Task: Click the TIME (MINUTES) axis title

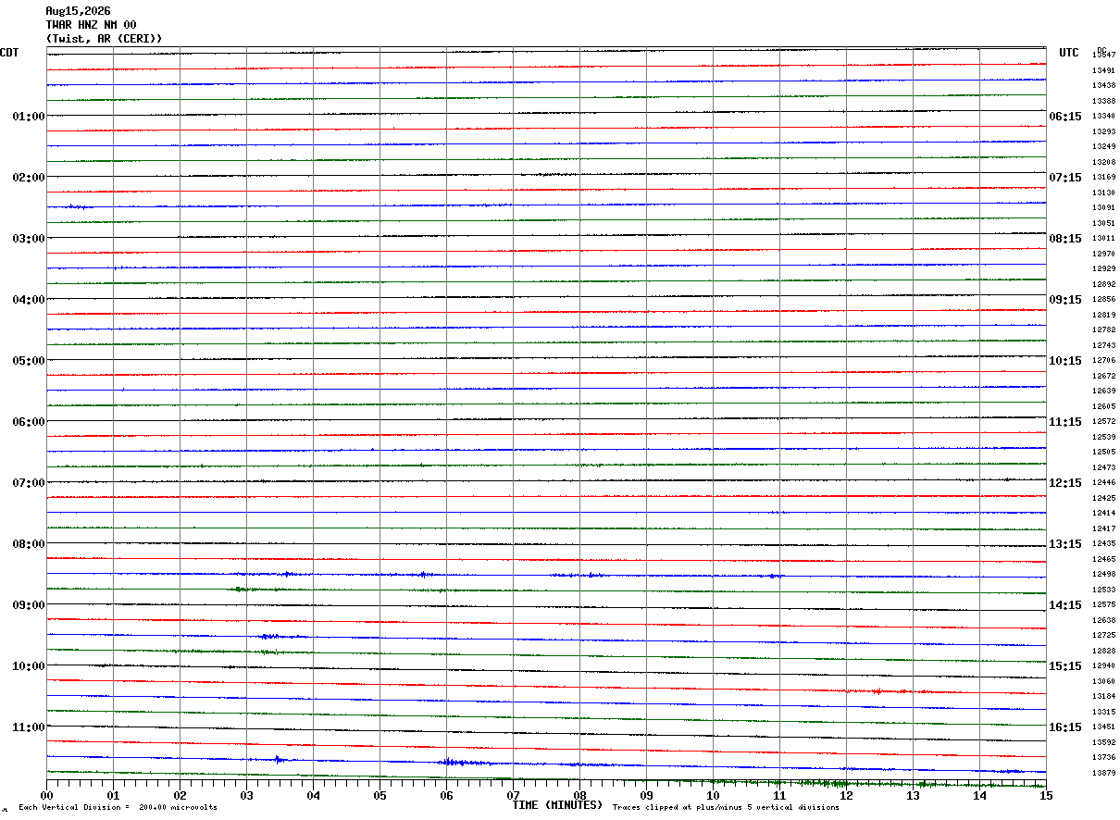Action: (557, 805)
